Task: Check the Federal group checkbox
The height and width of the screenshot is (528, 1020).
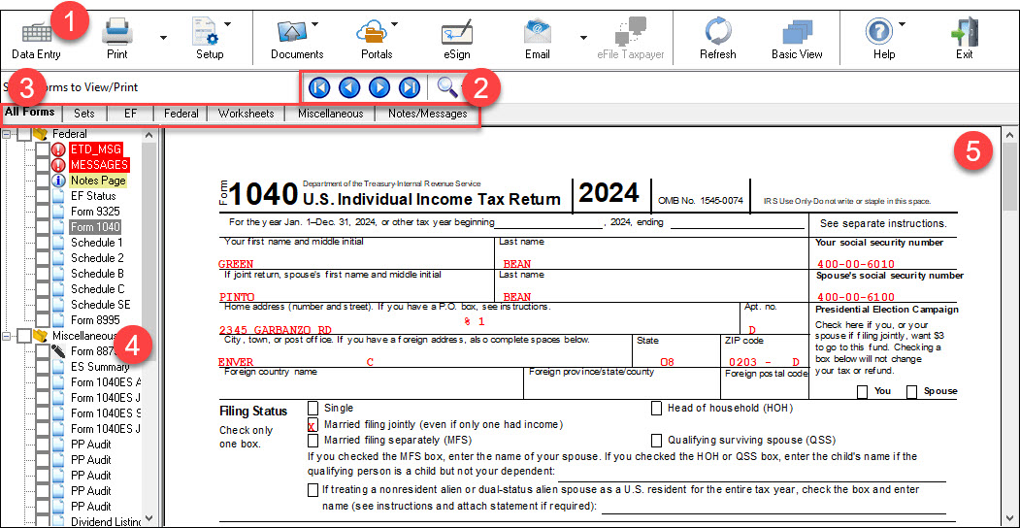Action: [23, 134]
